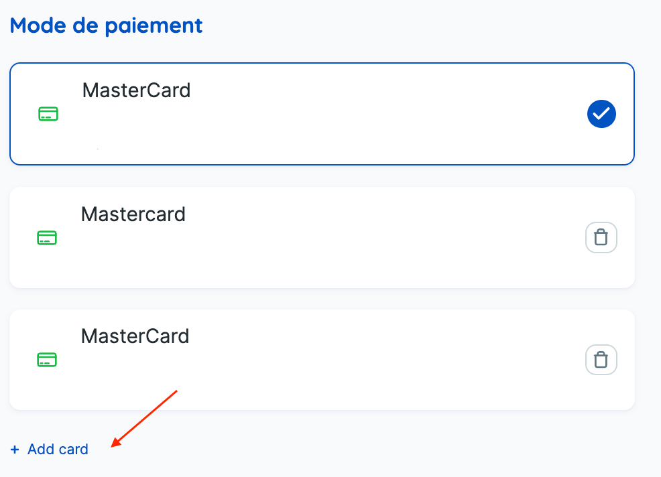Click the MasterCard name in the selected card
Image resolution: width=661 pixels, height=477 pixels.
136,90
